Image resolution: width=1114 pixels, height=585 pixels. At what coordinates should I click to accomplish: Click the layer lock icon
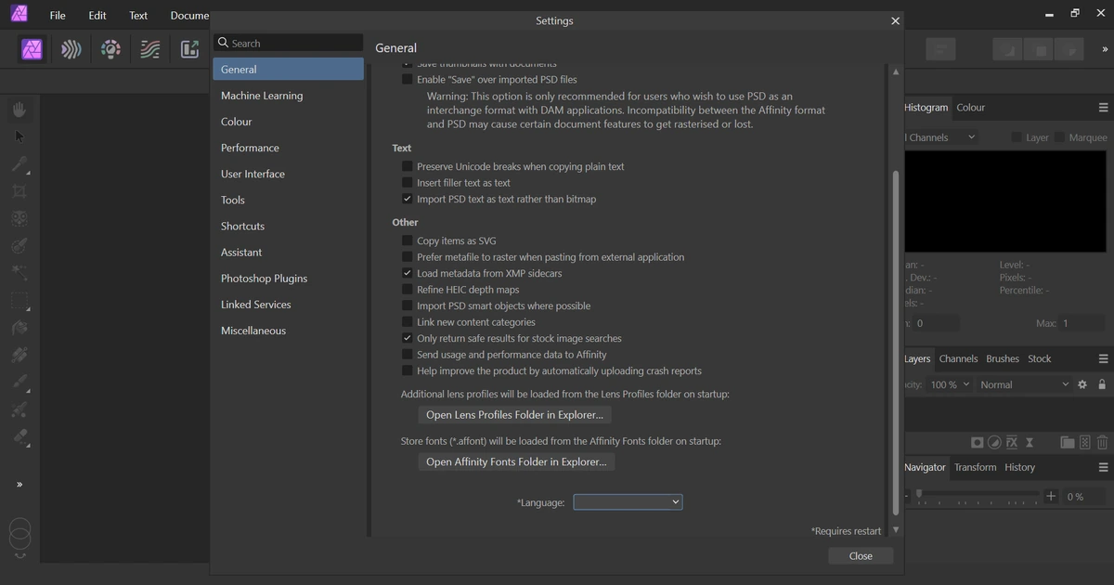(x=1102, y=384)
